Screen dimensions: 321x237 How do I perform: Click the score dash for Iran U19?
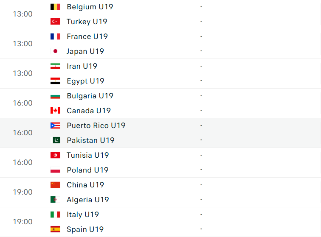(201, 66)
